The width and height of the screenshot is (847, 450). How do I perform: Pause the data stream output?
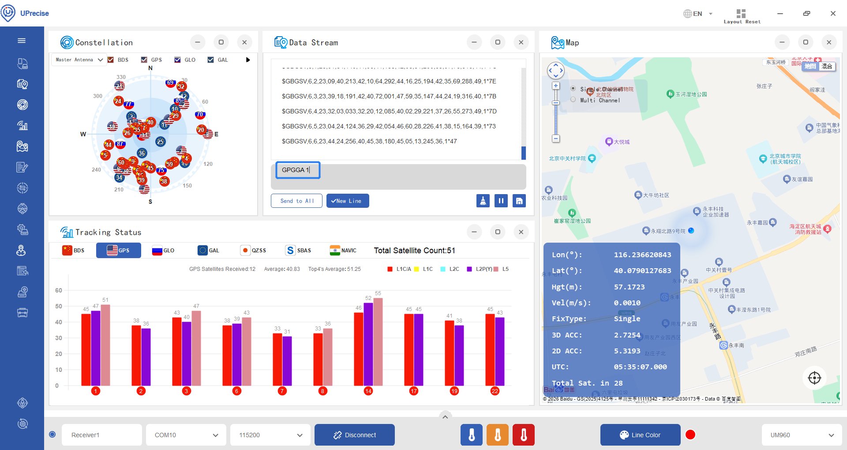click(x=501, y=201)
